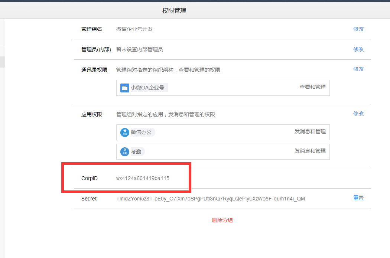Click the CorpID value wx4124a601419ba115
This screenshot has width=390, height=258.
(x=143, y=178)
